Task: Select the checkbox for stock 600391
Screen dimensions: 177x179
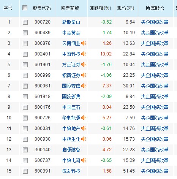Action: [25, 171]
